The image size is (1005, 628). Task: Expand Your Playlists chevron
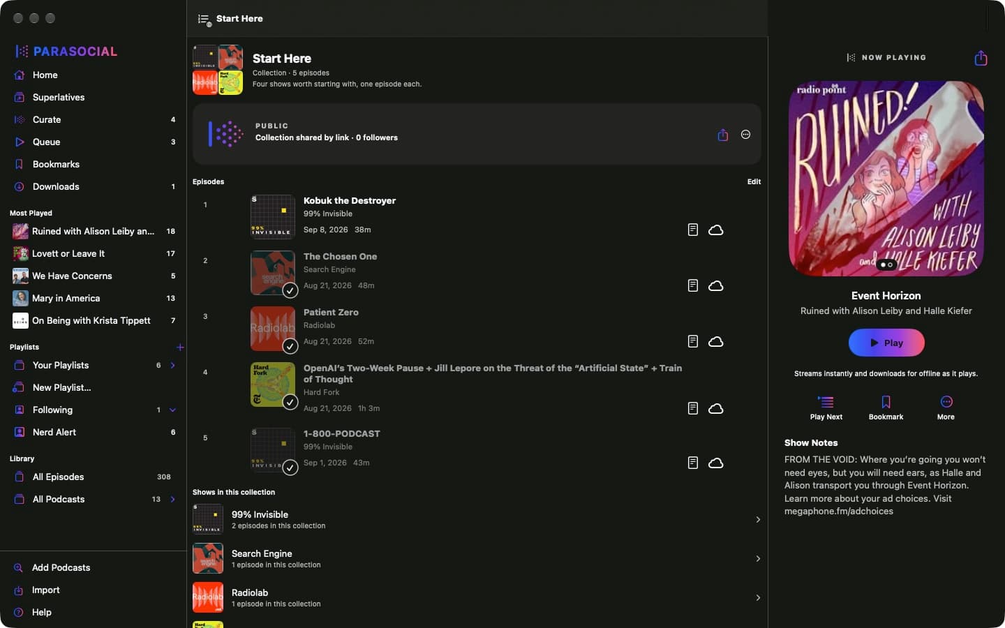coord(173,365)
